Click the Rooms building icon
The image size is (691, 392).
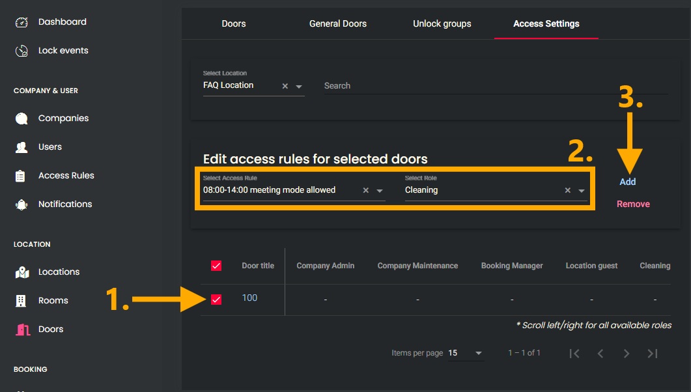[21, 301]
